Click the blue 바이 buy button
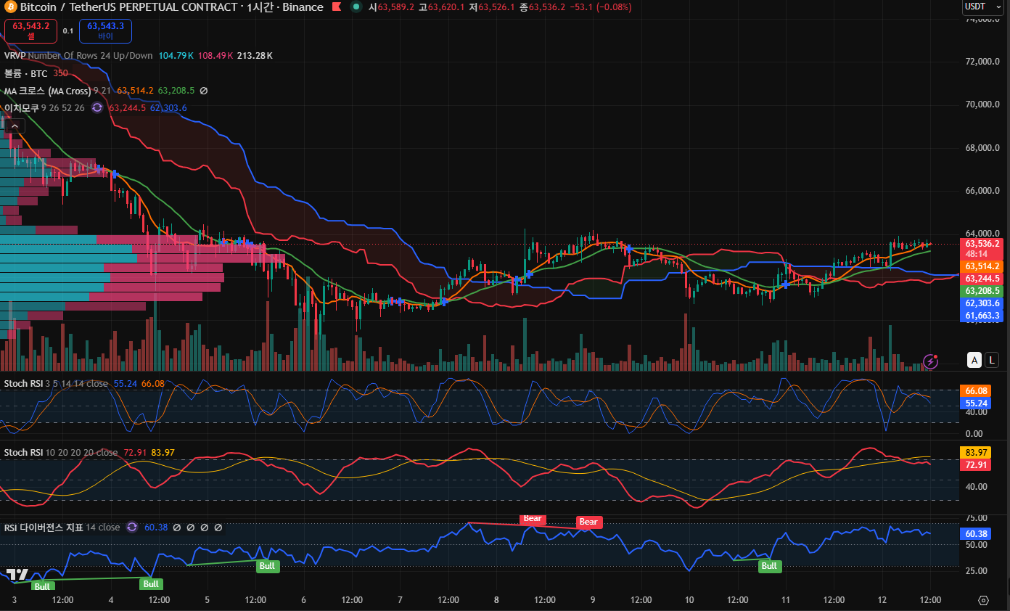The width and height of the screenshot is (1010, 611). [x=105, y=30]
